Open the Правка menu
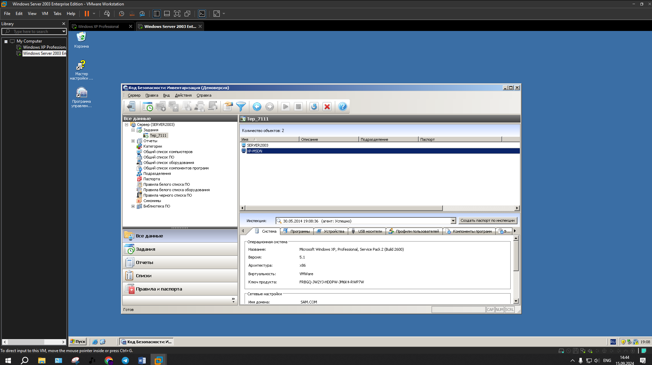The image size is (652, 365). 152,96
